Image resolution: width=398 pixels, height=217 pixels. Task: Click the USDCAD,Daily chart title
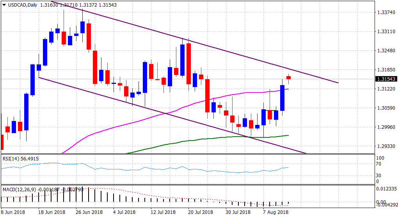point(21,5)
